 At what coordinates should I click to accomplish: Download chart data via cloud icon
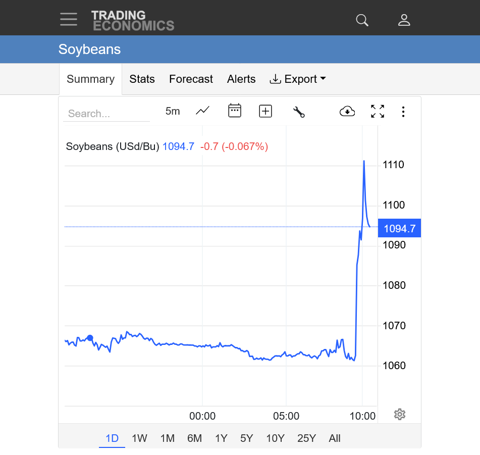click(x=347, y=111)
